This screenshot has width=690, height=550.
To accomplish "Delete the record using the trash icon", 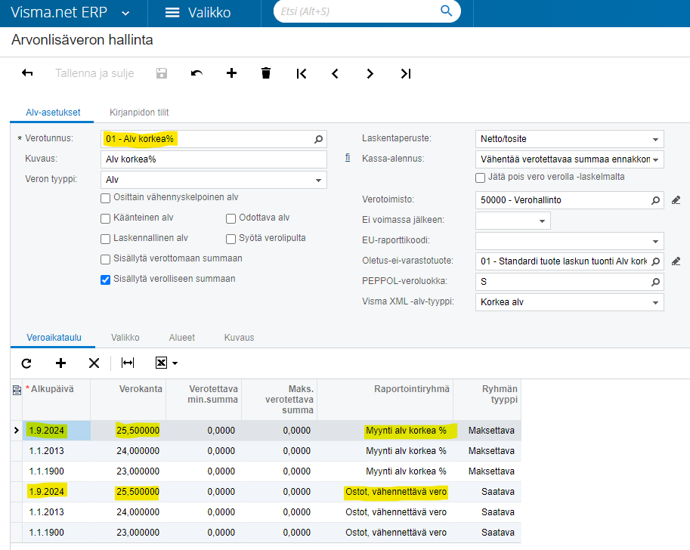I will [x=266, y=73].
